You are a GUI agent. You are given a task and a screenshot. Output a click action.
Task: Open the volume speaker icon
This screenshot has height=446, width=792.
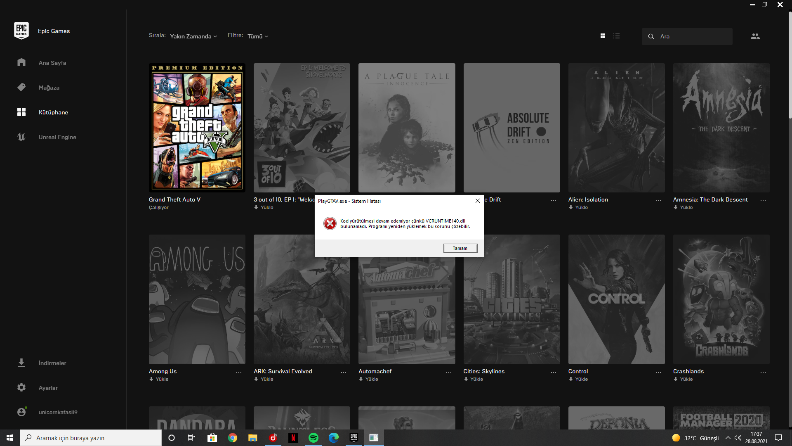point(738,438)
